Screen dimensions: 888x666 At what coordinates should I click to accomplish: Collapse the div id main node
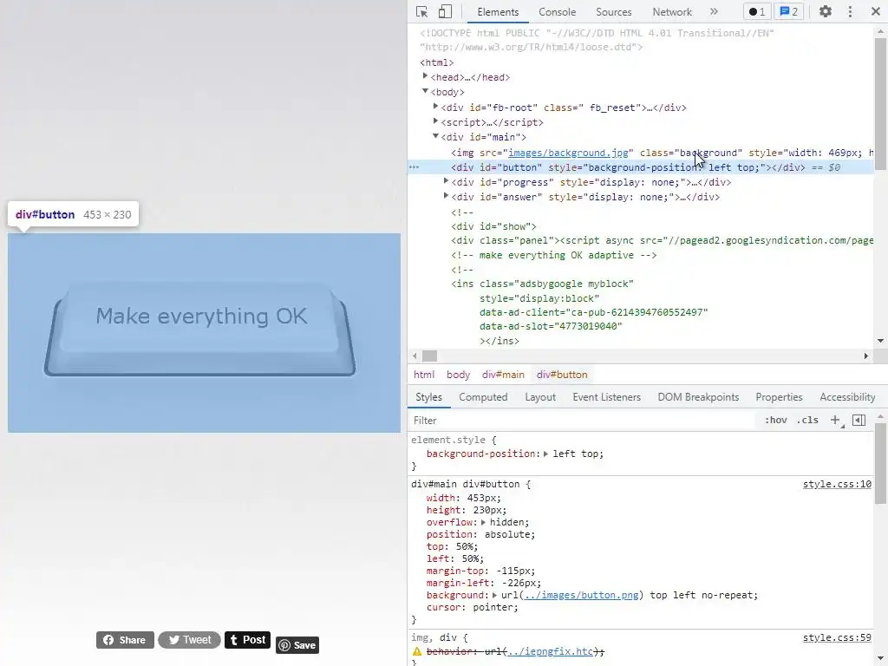tap(435, 136)
